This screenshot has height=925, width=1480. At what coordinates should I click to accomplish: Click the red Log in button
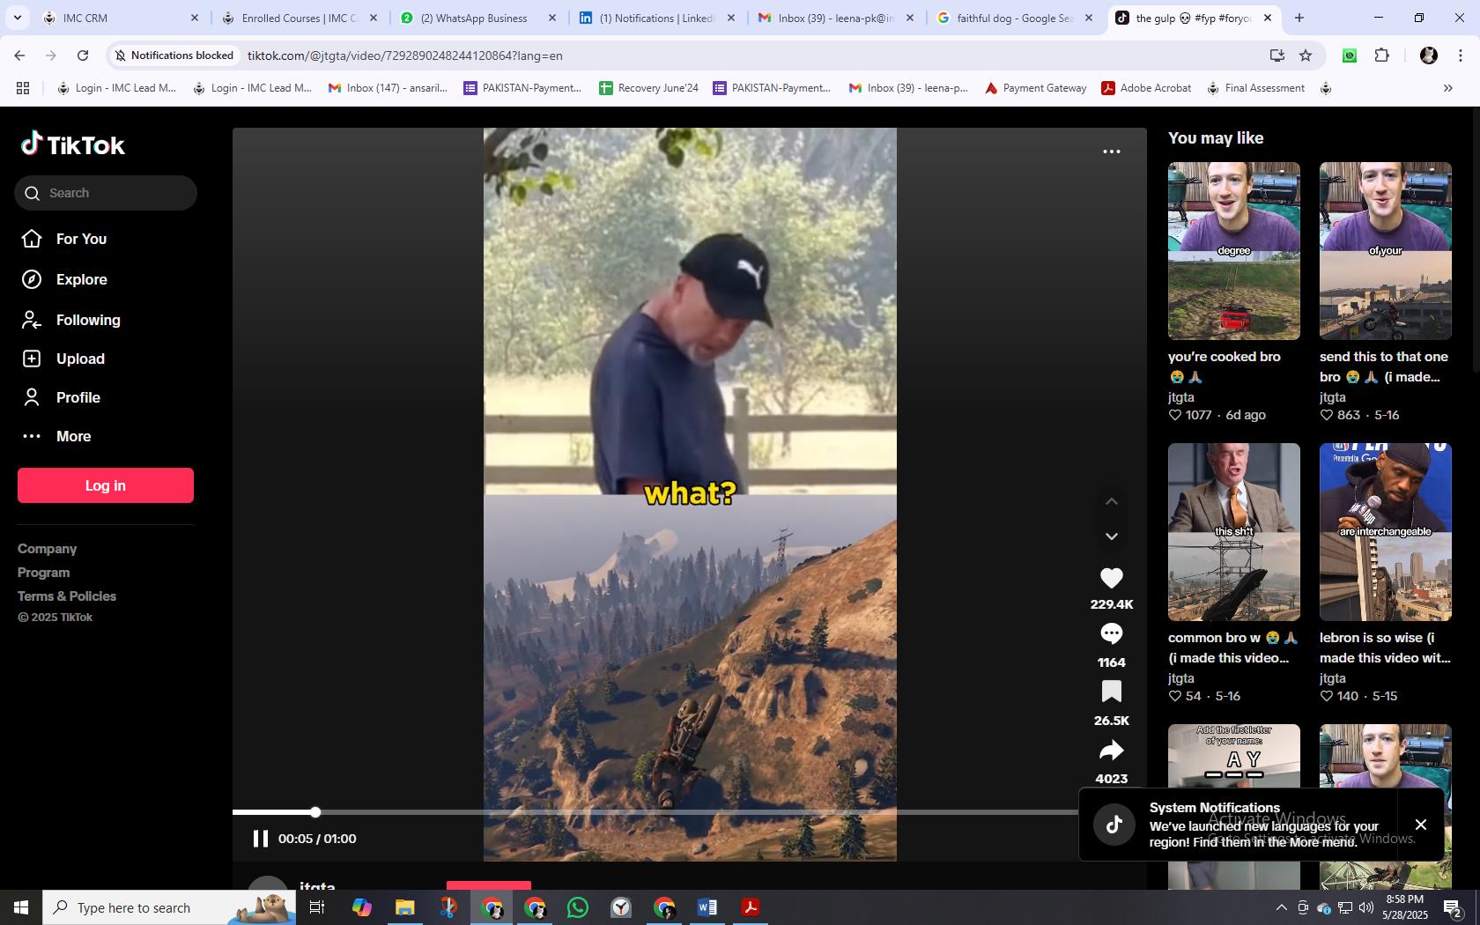[x=106, y=485]
